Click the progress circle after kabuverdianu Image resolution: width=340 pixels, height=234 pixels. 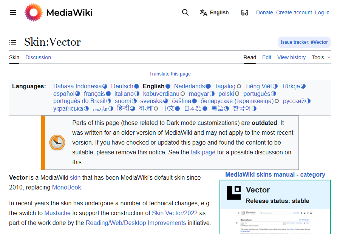[182, 94]
